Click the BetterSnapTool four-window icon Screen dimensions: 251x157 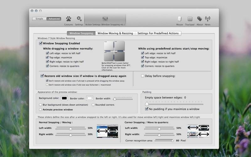pyautogui.click(x=114, y=51)
